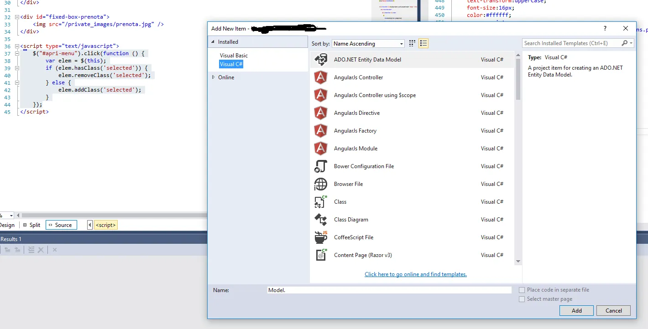Screen dimensions: 648x329
Task: Switch the editor to Design view
Action: point(7,225)
